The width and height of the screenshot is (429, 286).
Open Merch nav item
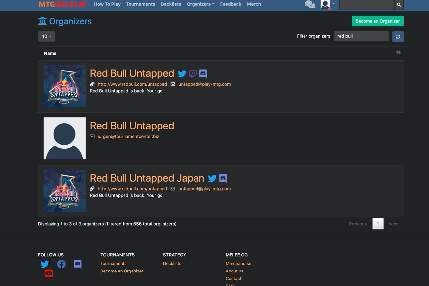(x=254, y=4)
